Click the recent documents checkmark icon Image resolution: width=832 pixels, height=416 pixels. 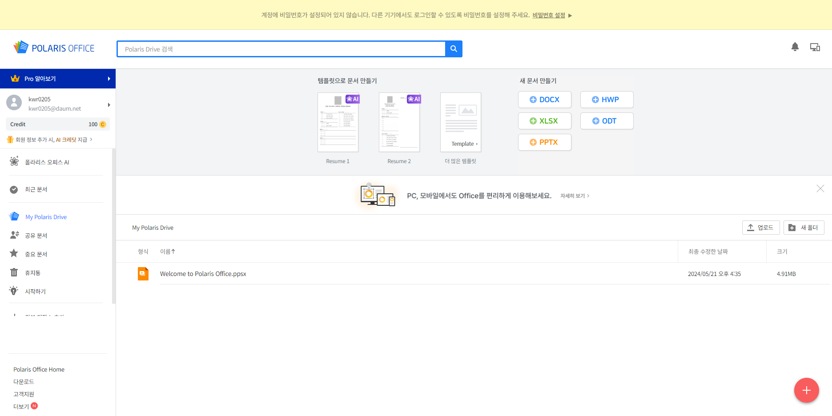[14, 189]
